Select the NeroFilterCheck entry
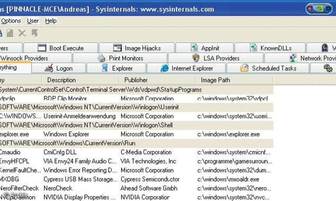Screen dimensions: 336x201 click(x=19, y=188)
